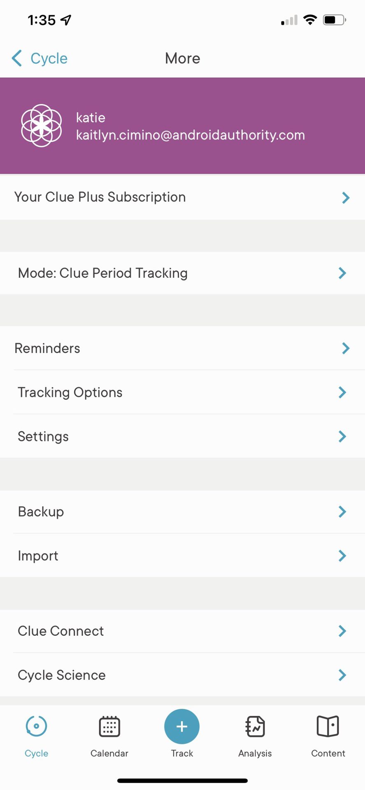Open the Cycle Science row

[x=62, y=675]
